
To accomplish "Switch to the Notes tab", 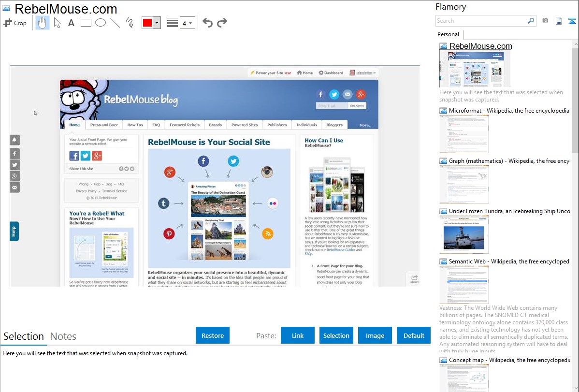I will click(x=63, y=336).
